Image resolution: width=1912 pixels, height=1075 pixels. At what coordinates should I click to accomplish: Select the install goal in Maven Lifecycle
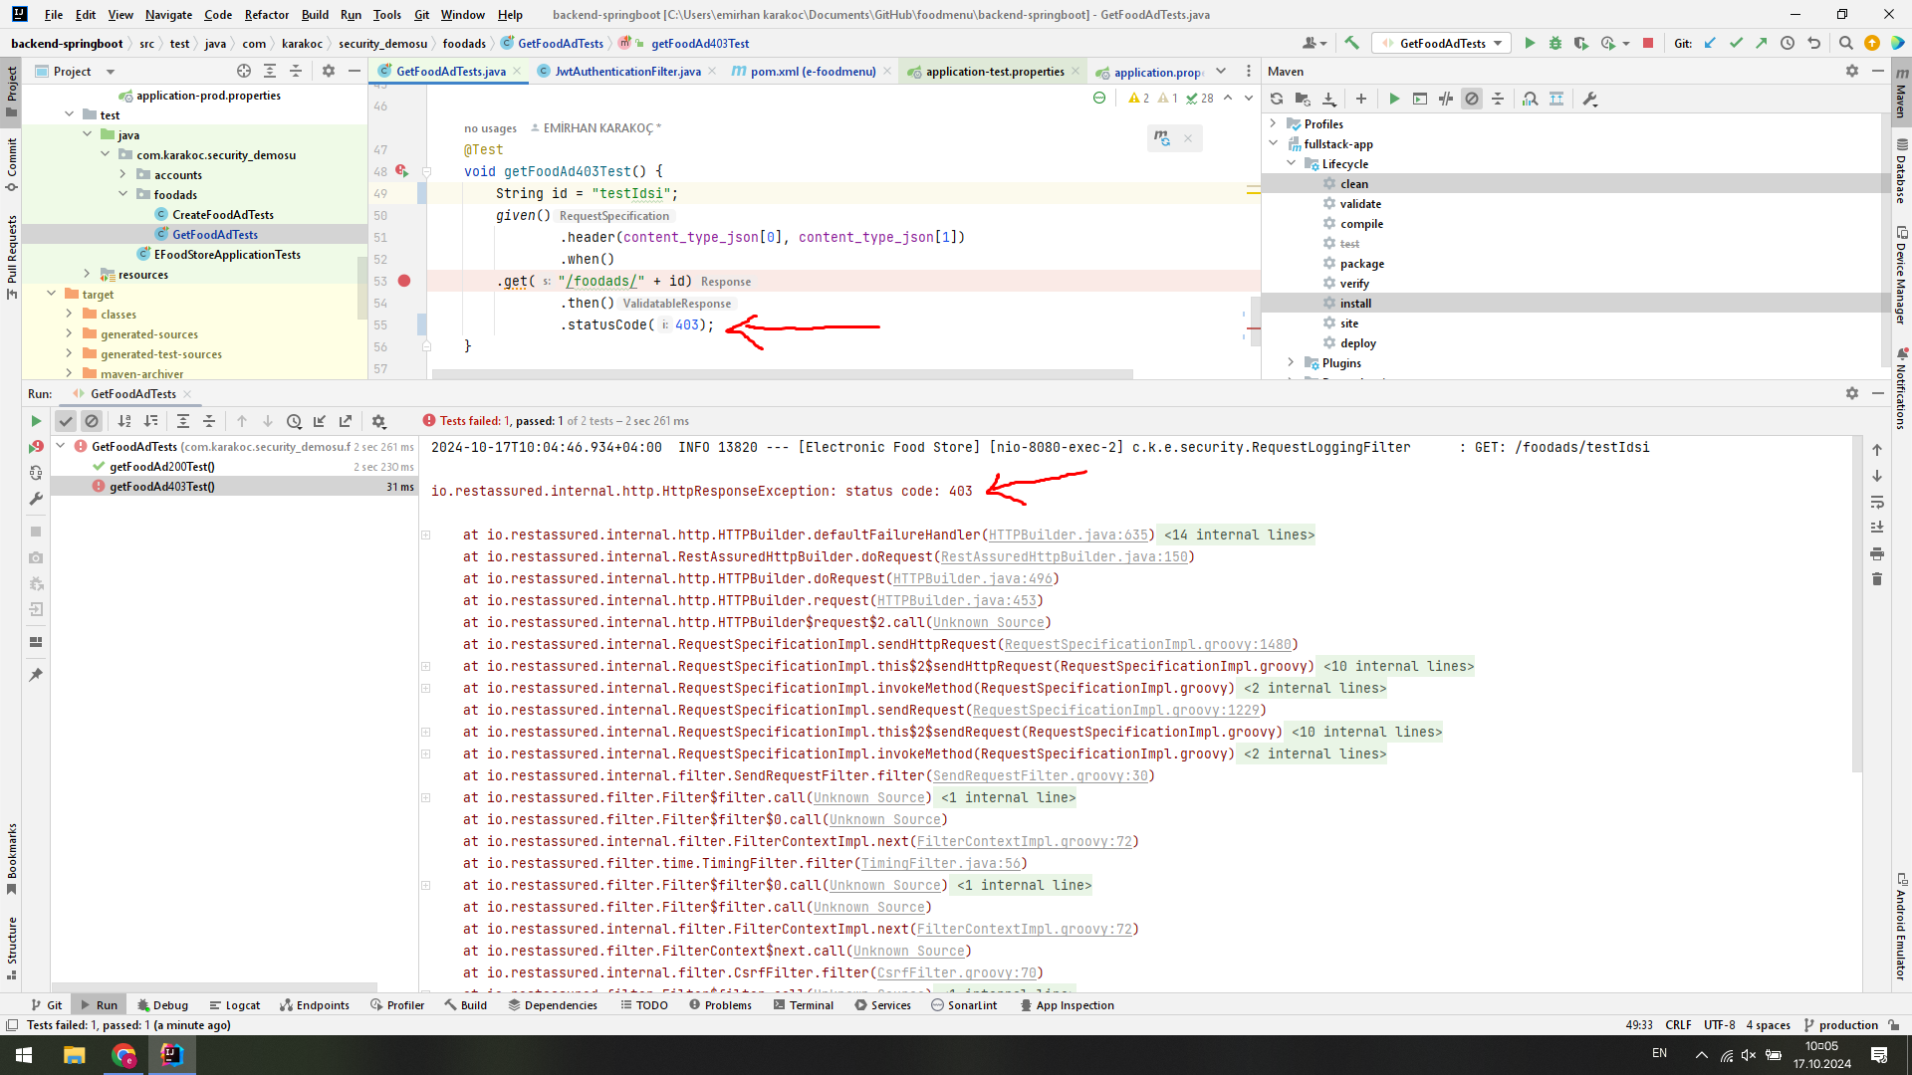click(1357, 303)
